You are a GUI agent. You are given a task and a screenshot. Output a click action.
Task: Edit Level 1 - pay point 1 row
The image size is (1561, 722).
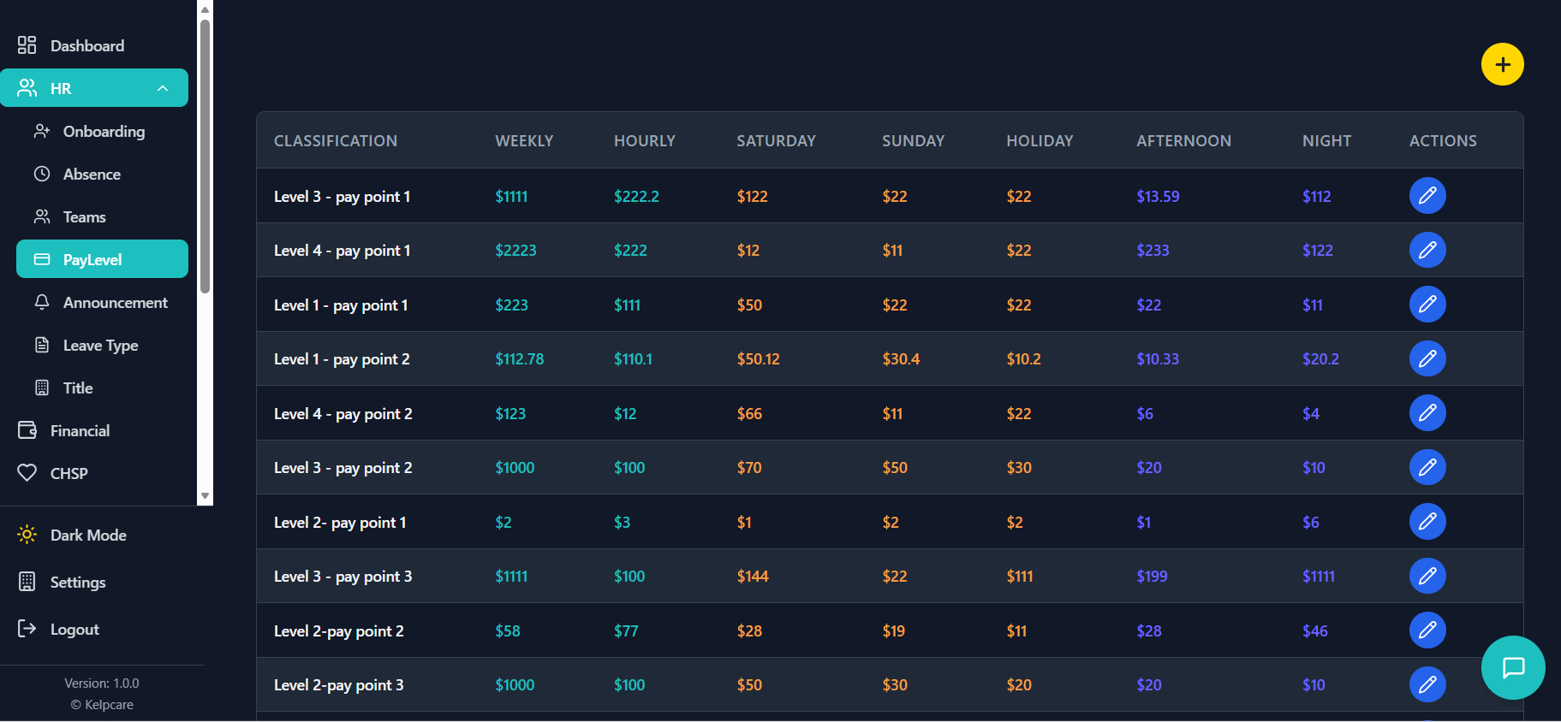[x=1427, y=305]
